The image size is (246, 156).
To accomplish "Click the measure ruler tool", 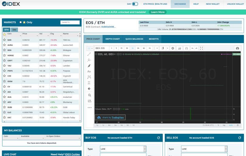I will [90, 101].
